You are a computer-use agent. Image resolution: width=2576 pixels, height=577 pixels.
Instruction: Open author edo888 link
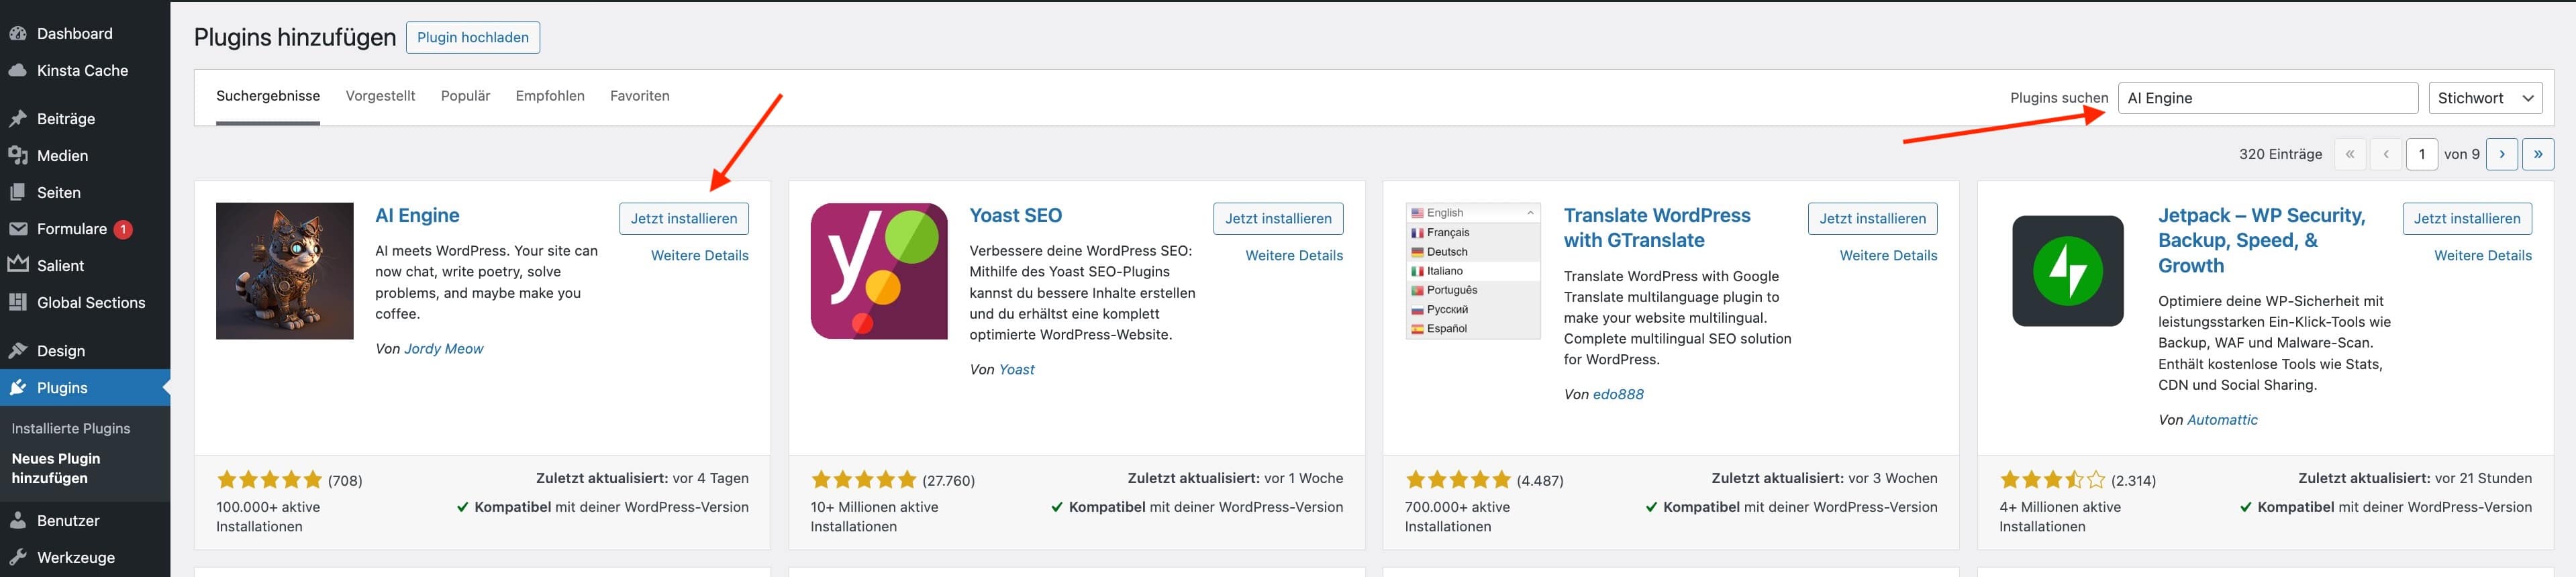(1618, 394)
